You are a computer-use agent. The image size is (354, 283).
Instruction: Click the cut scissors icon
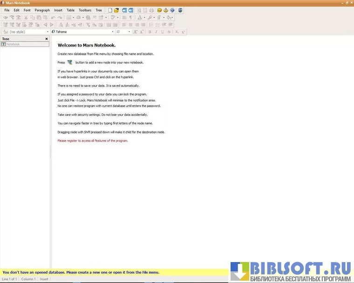coord(26,18)
